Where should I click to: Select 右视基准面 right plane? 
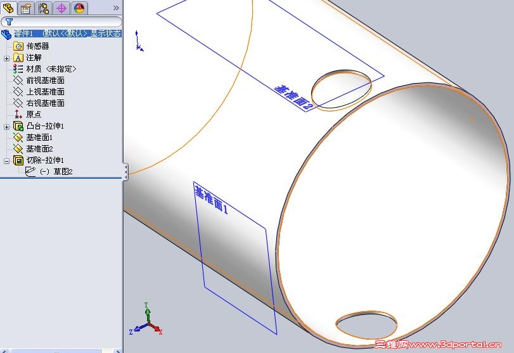(x=45, y=103)
